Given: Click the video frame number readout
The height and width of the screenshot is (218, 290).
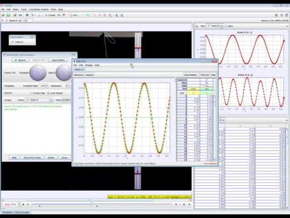Looking at the screenshot, I should 7,205.
